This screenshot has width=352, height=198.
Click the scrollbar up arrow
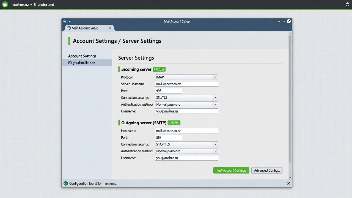pos(290,33)
